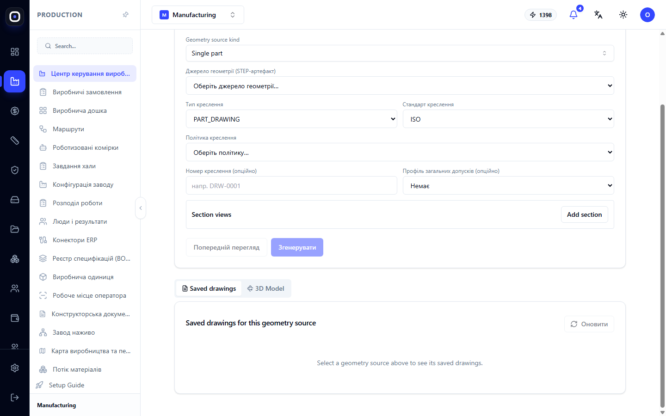The height and width of the screenshot is (416, 666).
Task: Open the Оберіть джерело геометрії dropdown
Action: 400,86
